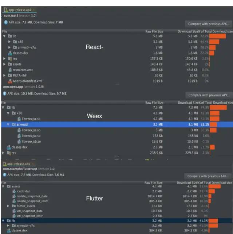Collapse the lib folder sized 7.3 MB
233x234 pixels.
pyautogui.click(x=3, y=107)
